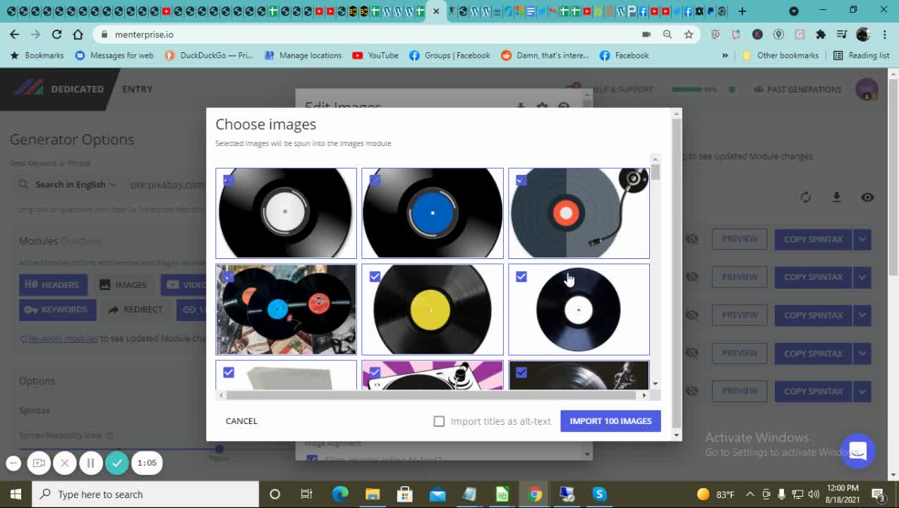This screenshot has width=899, height=508.
Task: Uncheck the small white-center record image
Action: 521,277
